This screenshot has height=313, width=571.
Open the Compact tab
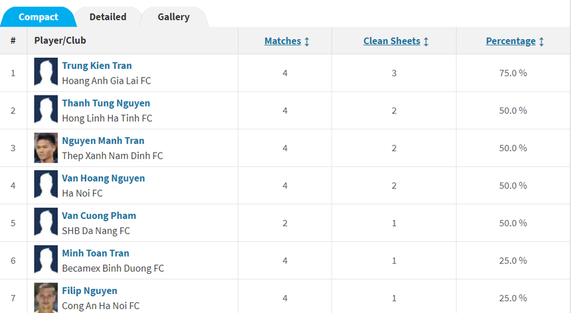click(38, 17)
